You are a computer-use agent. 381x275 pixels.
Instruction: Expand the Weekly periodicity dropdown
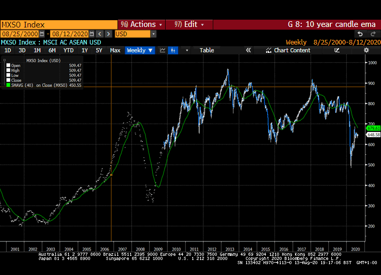(140, 50)
